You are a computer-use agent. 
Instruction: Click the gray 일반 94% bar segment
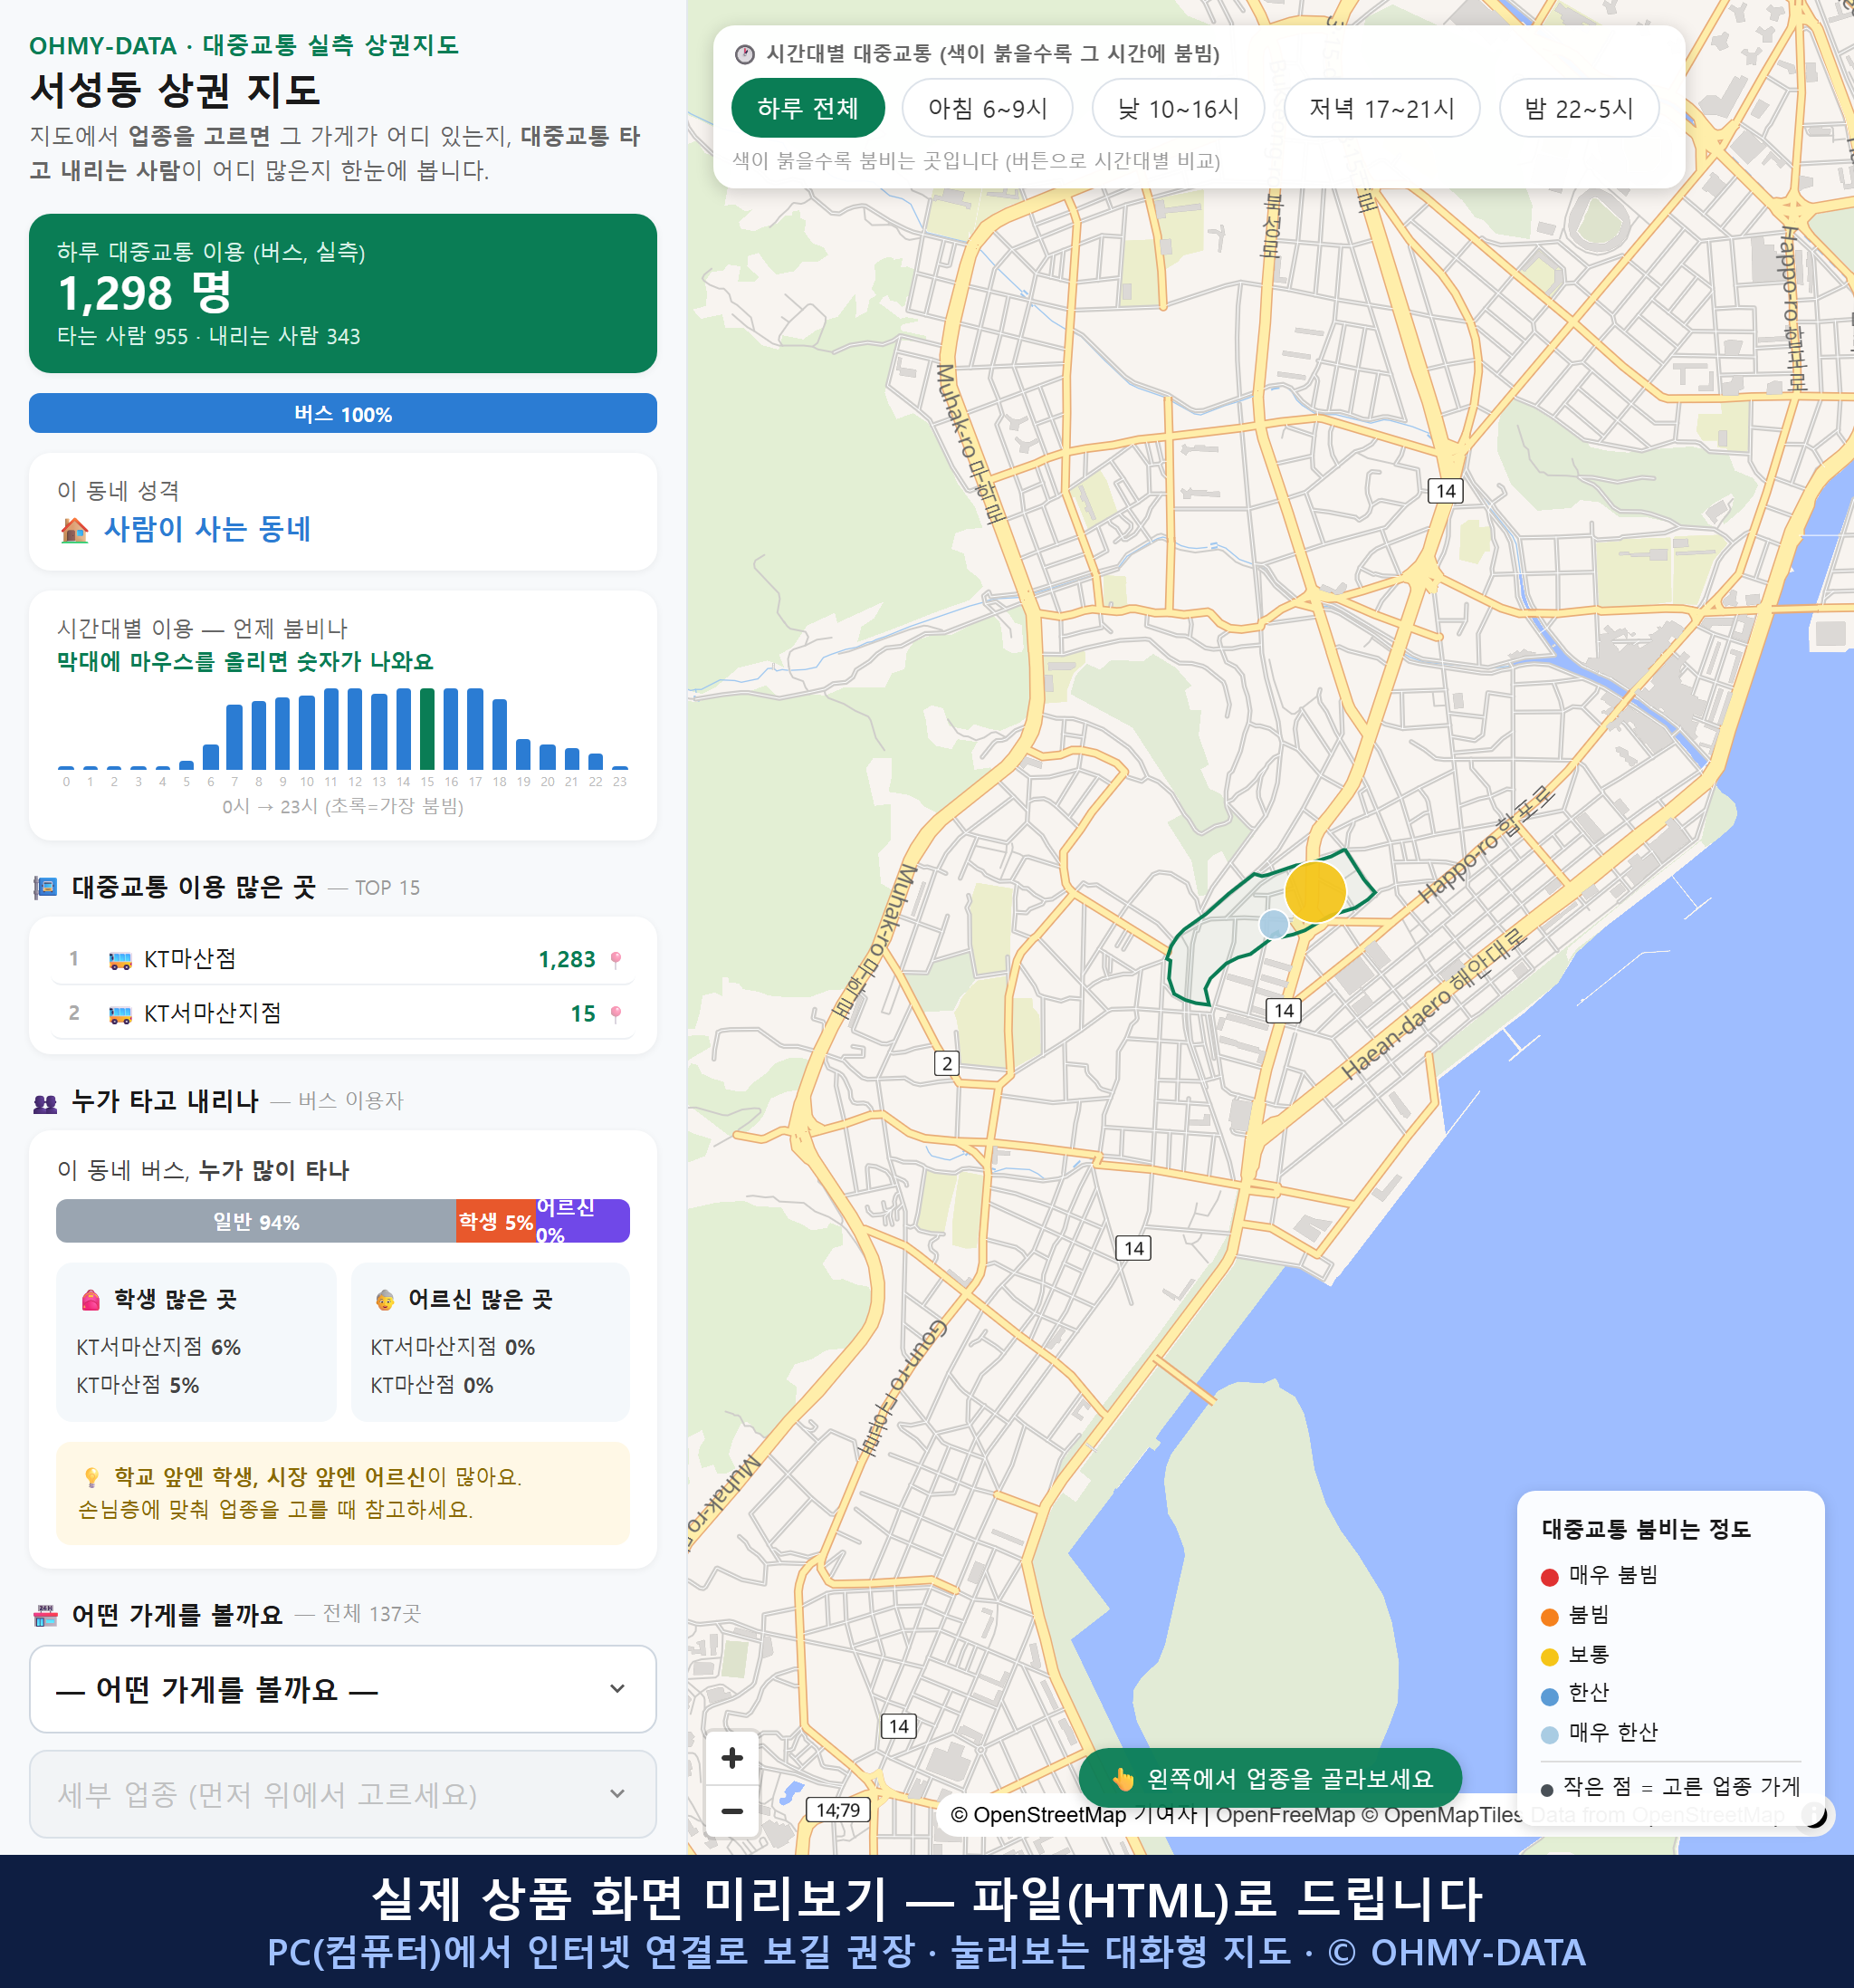coord(256,1221)
